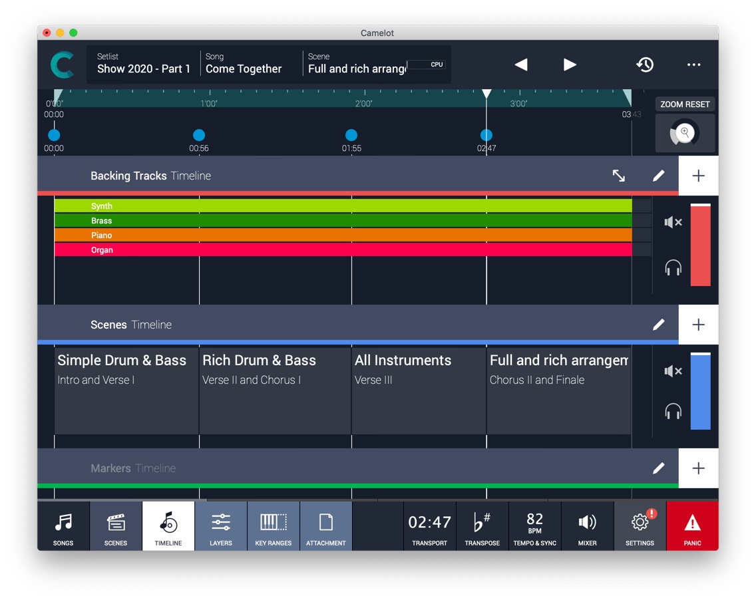Add item to Scenes timeline
Viewport: 756px width, 600px height.
tap(698, 325)
